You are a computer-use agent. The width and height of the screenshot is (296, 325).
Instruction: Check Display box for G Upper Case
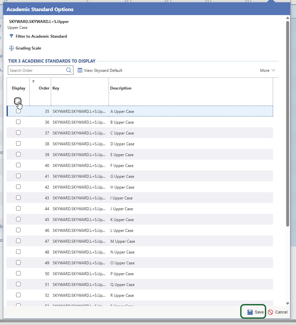click(18, 176)
